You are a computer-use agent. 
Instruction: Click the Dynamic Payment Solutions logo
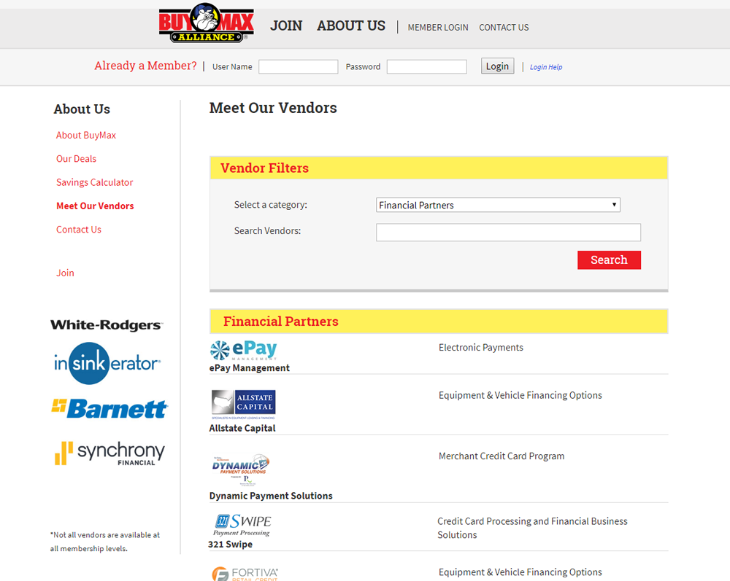pyautogui.click(x=241, y=469)
